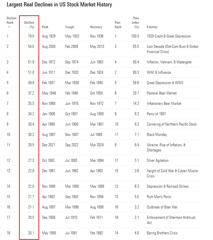
Task: Sort by Pain Index (%) header
Action: click(x=136, y=23)
